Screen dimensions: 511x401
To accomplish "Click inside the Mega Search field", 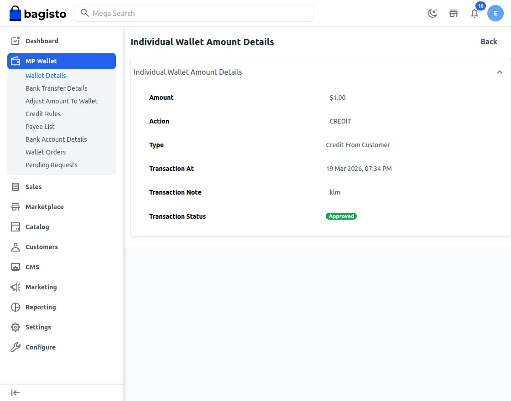I will tap(194, 13).
